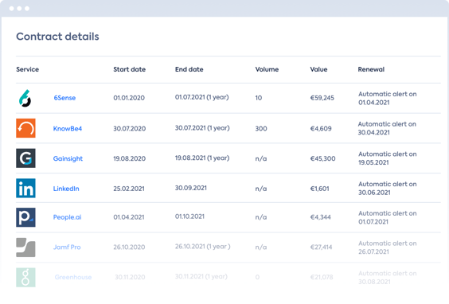449x304 pixels.
Task: Click the LinkedIn logo icon
Action: tap(25, 189)
